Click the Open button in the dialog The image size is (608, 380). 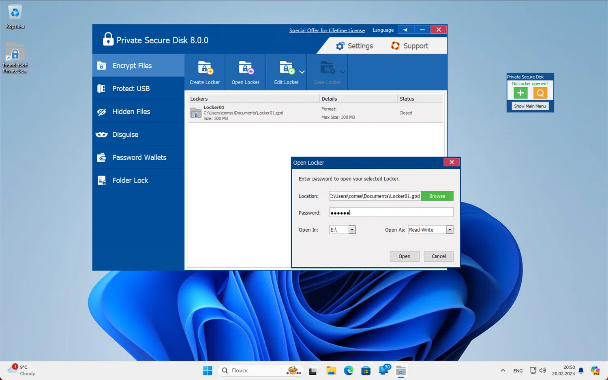coord(404,256)
